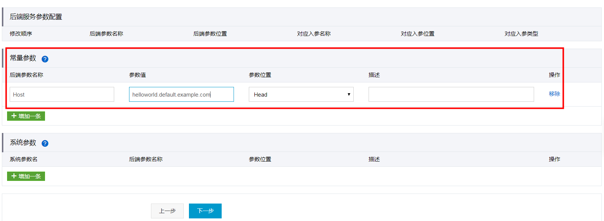Proceed with 下一步 button
The width and height of the screenshot is (604, 221).
coord(205,211)
